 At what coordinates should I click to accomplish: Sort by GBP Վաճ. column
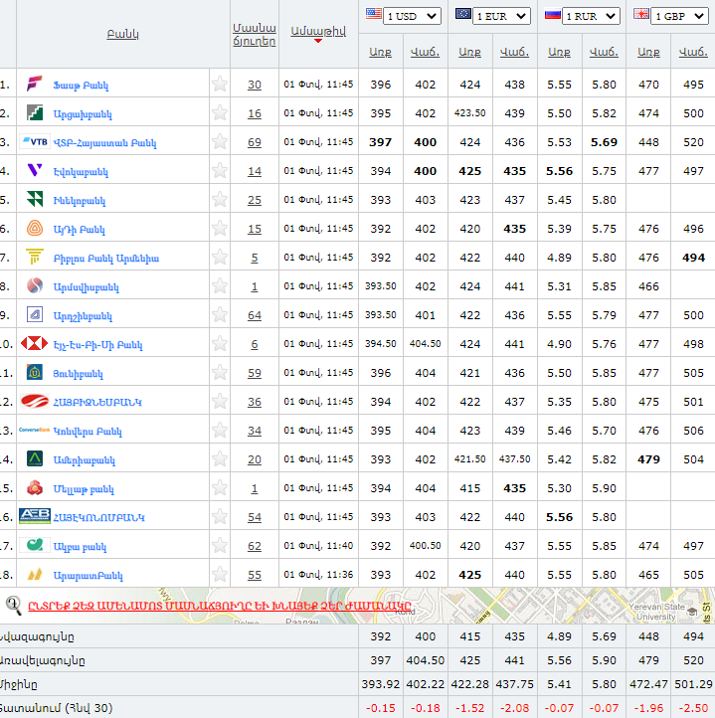coord(693,52)
